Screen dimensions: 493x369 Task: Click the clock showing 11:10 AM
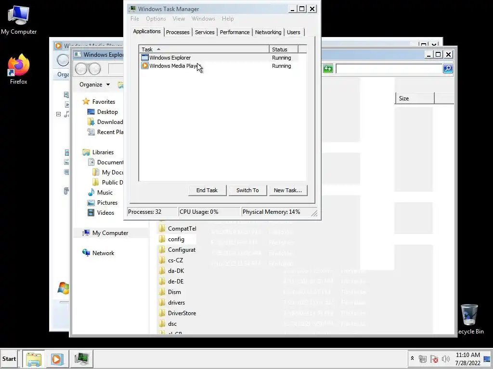(467, 355)
